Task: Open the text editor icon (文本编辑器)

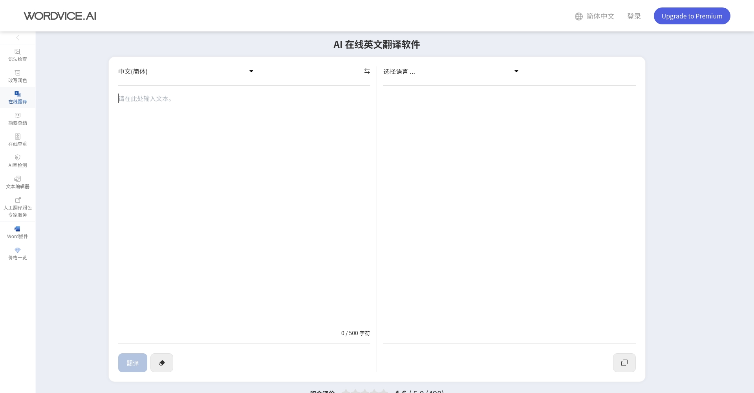Action: [x=18, y=179]
